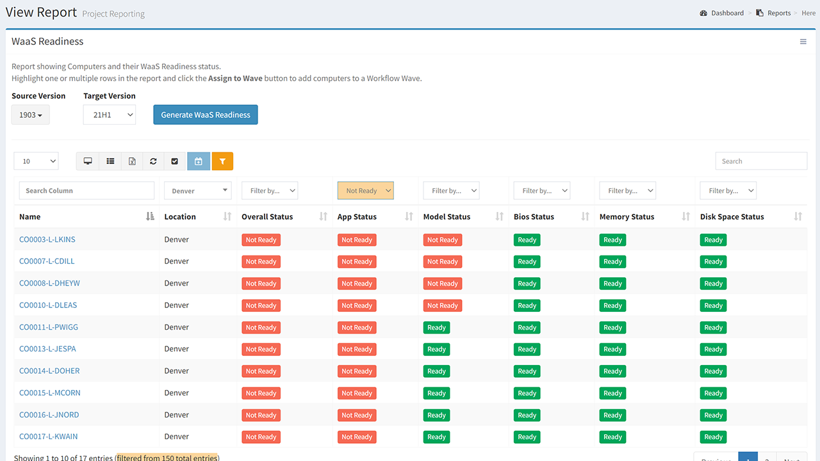Click the dashboard gauge icon in the breadcrumb

click(x=703, y=12)
